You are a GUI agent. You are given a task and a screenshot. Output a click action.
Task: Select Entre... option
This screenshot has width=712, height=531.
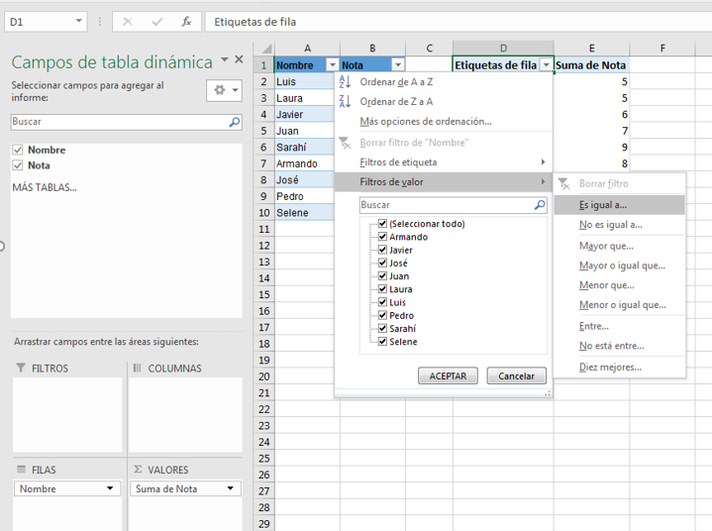[619, 326]
